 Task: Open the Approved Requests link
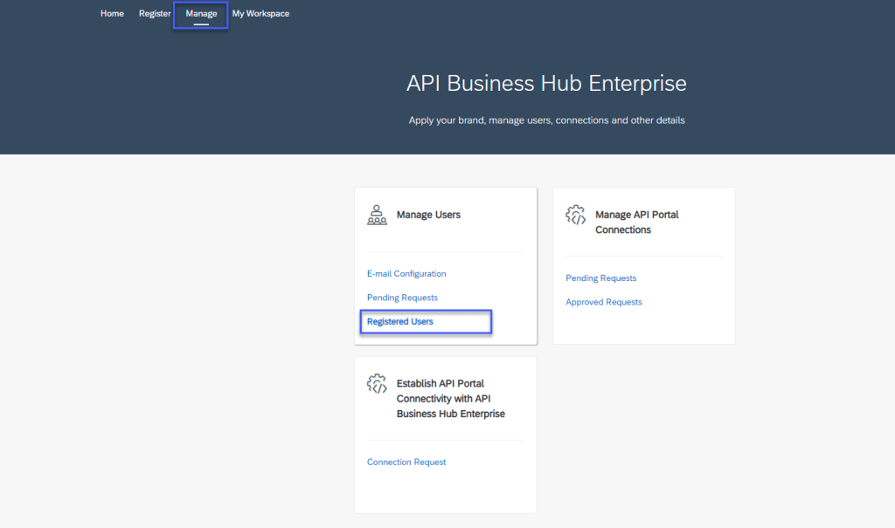pyautogui.click(x=604, y=302)
